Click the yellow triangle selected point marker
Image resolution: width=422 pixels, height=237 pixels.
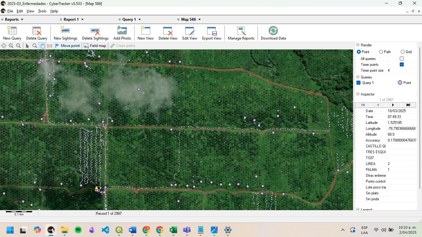pos(96,188)
